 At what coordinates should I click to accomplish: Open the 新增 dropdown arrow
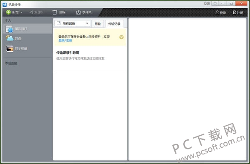click(21, 12)
